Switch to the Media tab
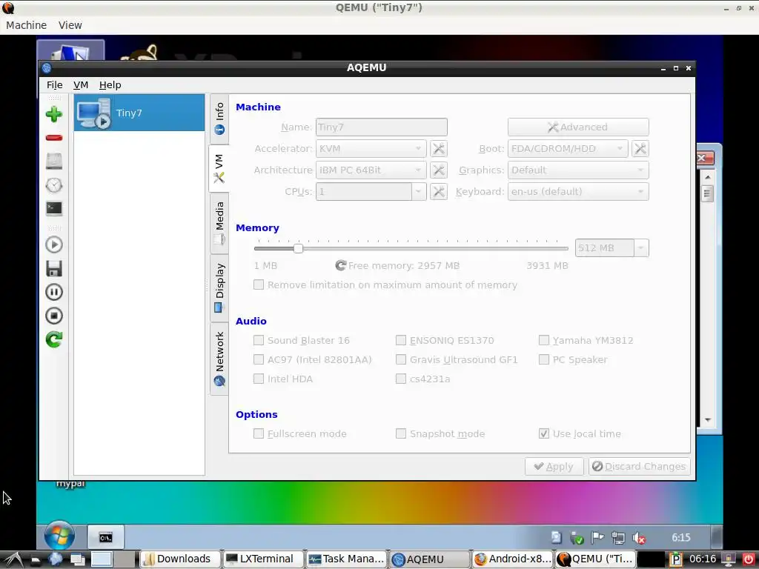Viewport: 759px width, 569px height. (219, 223)
